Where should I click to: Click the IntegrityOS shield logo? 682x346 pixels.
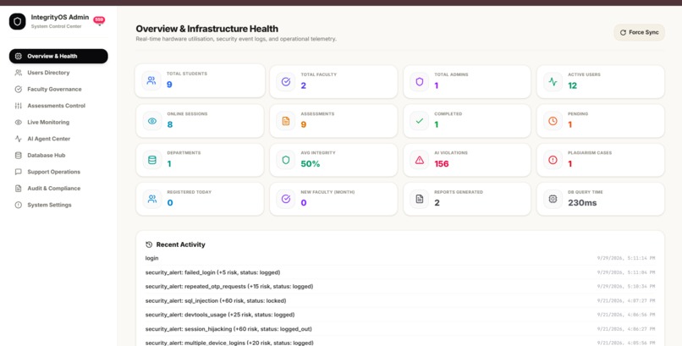point(18,21)
